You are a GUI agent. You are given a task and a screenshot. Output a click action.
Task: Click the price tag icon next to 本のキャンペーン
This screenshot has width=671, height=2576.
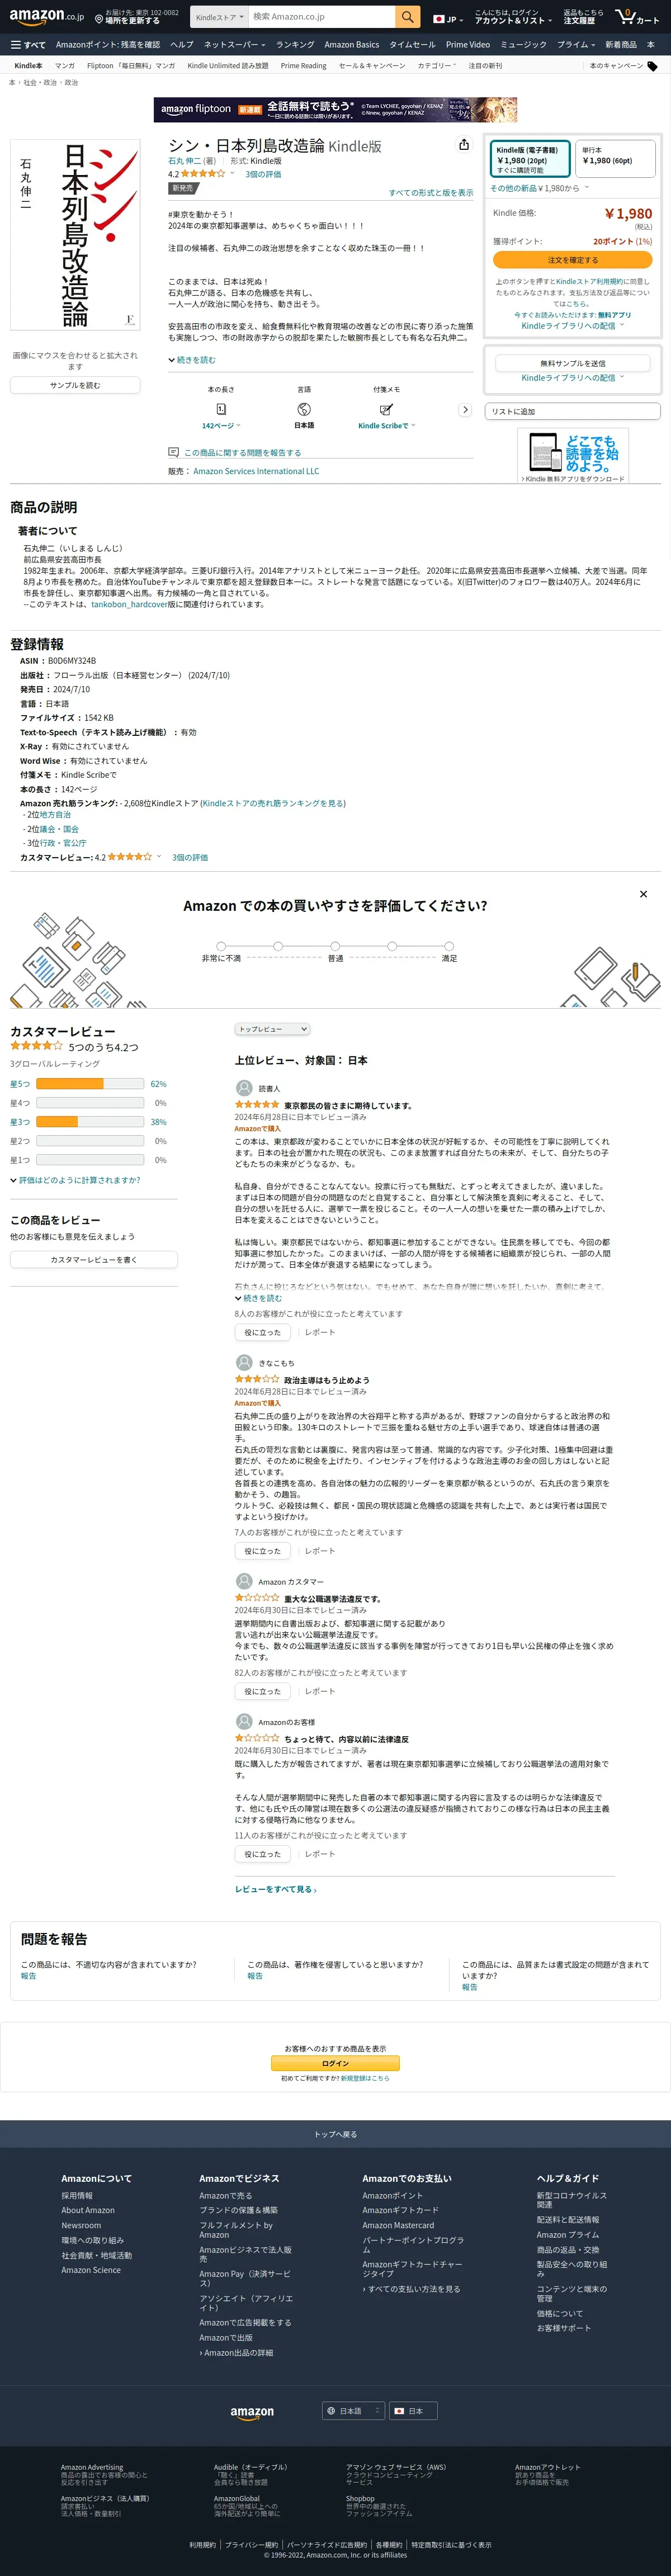coord(653,66)
